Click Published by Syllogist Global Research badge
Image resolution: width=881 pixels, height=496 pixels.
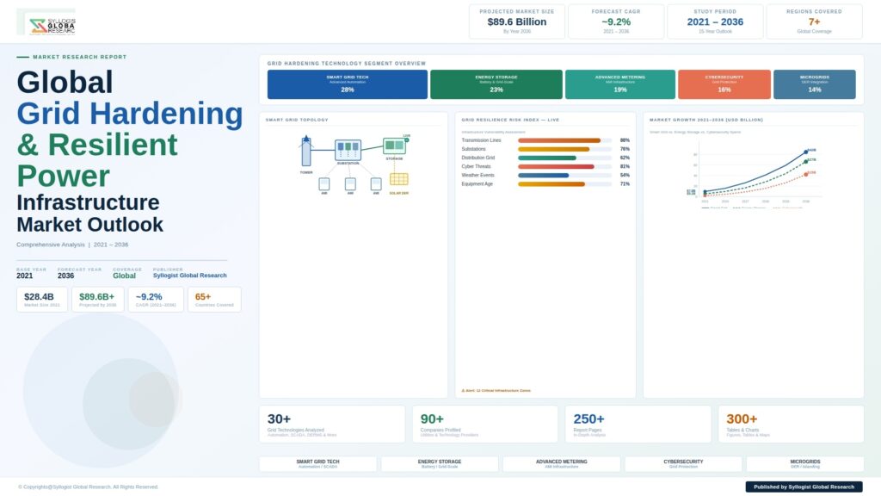click(x=804, y=487)
